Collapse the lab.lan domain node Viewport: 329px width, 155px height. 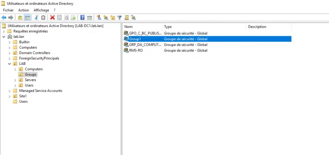tap(4, 37)
